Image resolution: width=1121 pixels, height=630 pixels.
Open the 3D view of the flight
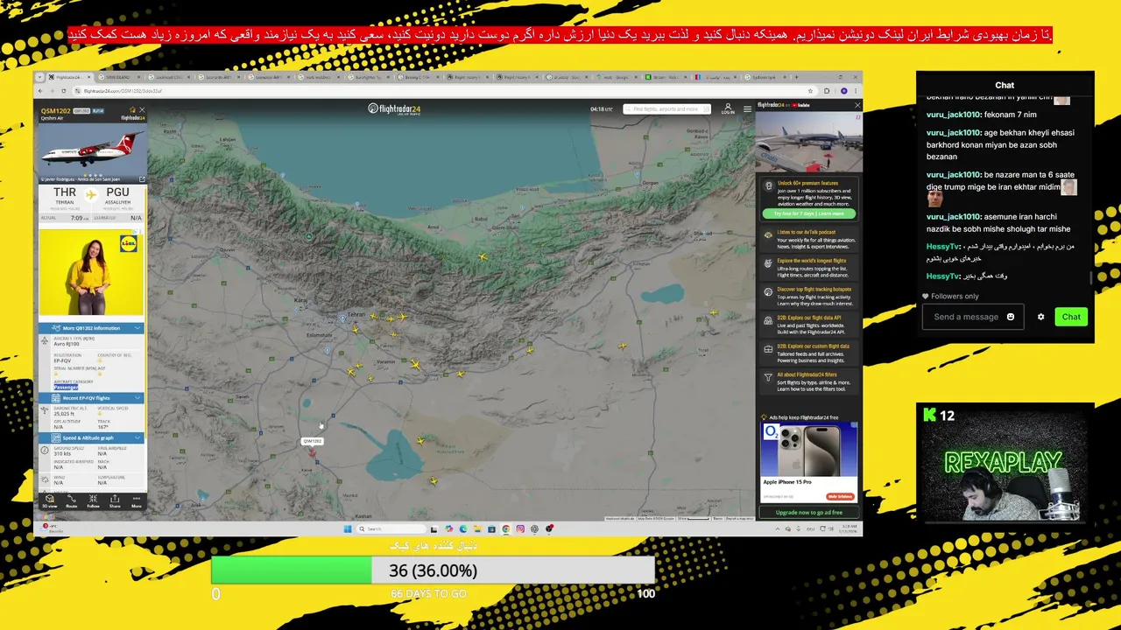pyautogui.click(x=50, y=500)
